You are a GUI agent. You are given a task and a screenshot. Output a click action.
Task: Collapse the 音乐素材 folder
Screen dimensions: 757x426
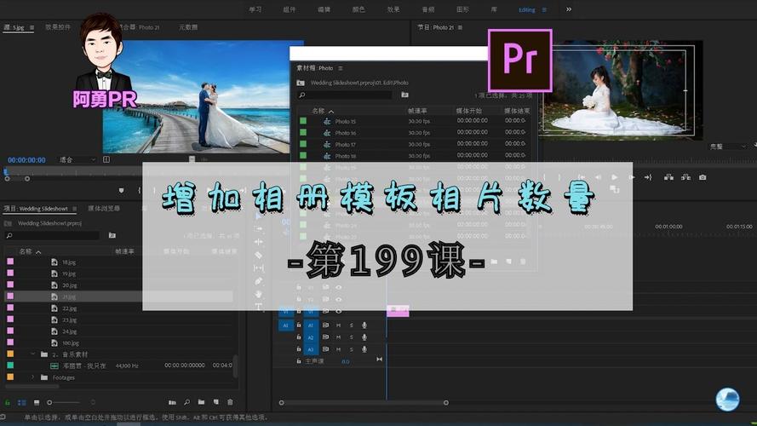pos(33,354)
